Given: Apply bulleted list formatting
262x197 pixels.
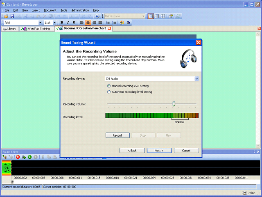Looking at the screenshot, I should pyautogui.click(x=108, y=23).
